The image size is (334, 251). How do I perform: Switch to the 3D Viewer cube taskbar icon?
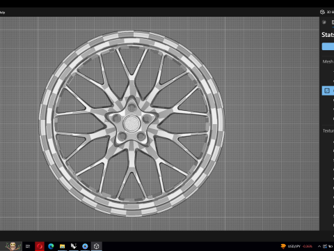click(97, 246)
